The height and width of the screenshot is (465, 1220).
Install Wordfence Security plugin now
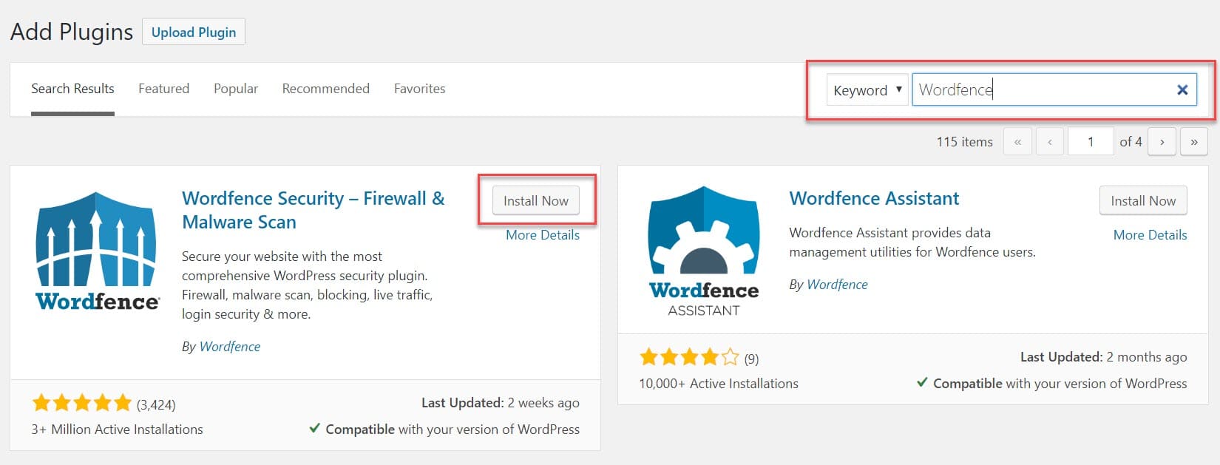pos(536,200)
